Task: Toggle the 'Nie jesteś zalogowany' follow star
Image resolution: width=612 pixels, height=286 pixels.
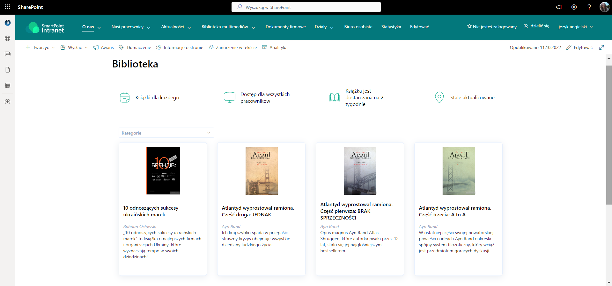Action: pos(469,26)
